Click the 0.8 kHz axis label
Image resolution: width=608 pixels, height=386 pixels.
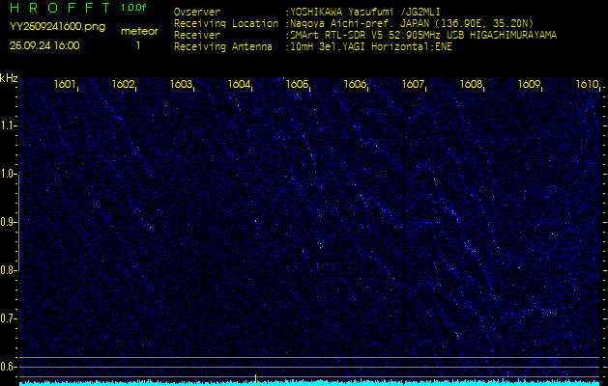pos(7,270)
